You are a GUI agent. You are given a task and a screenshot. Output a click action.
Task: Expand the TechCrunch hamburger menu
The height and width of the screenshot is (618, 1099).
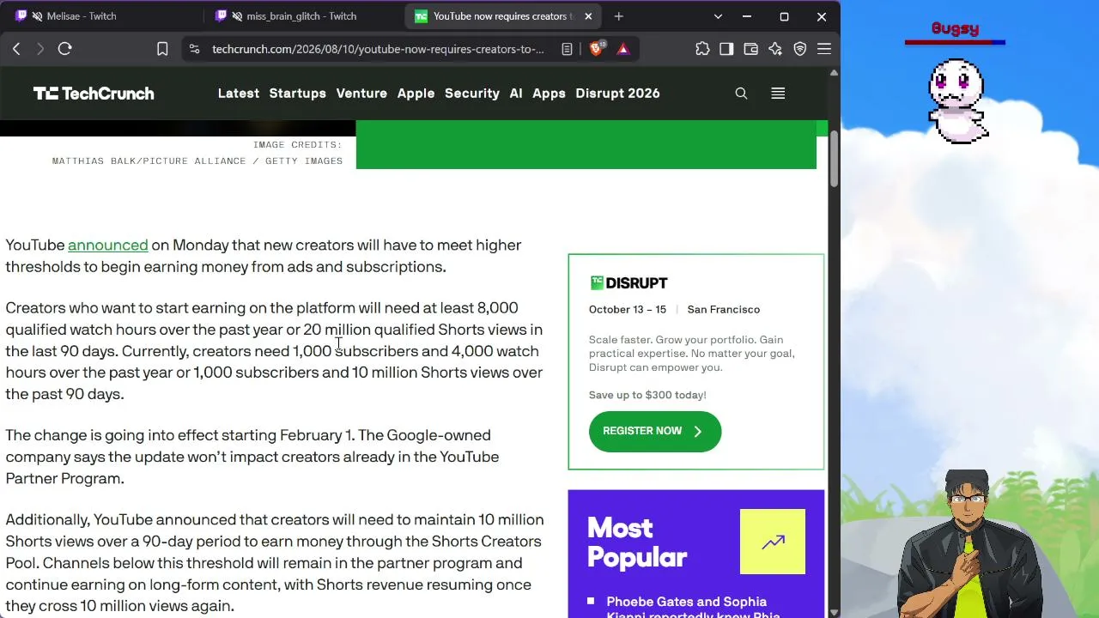coord(778,94)
